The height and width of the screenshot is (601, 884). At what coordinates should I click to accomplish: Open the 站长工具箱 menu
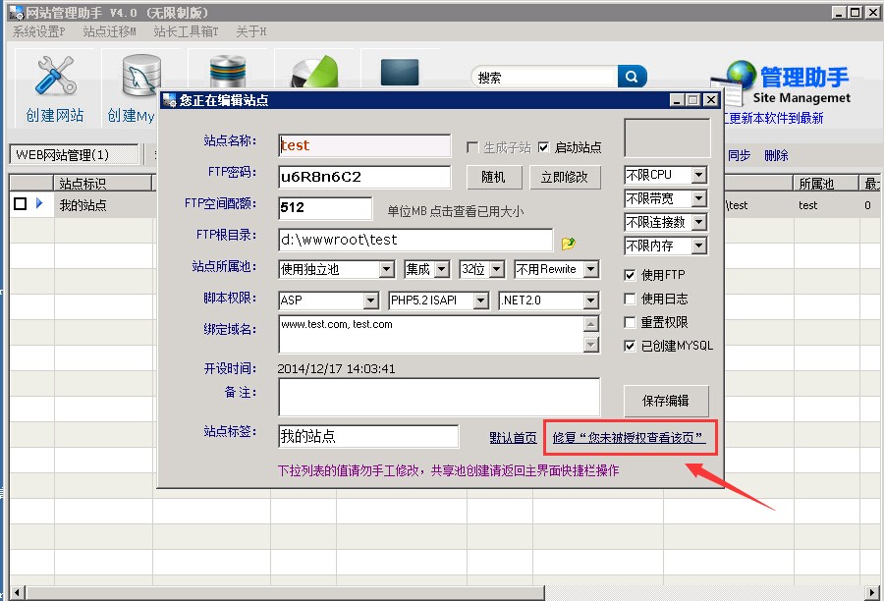(186, 31)
